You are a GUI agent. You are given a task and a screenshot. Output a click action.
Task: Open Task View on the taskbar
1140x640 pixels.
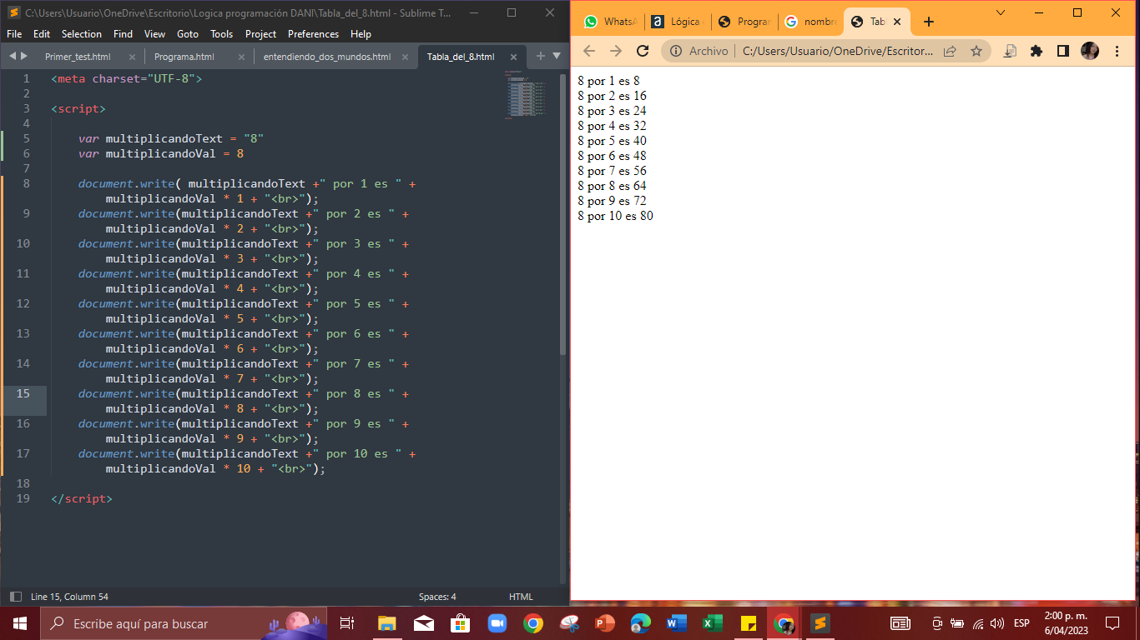coord(348,623)
